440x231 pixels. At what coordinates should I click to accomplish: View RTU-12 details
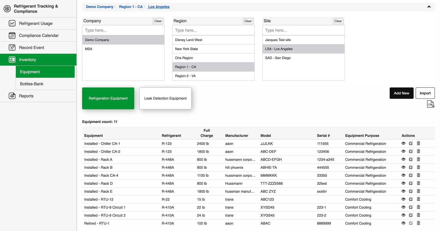pyautogui.click(x=403, y=199)
